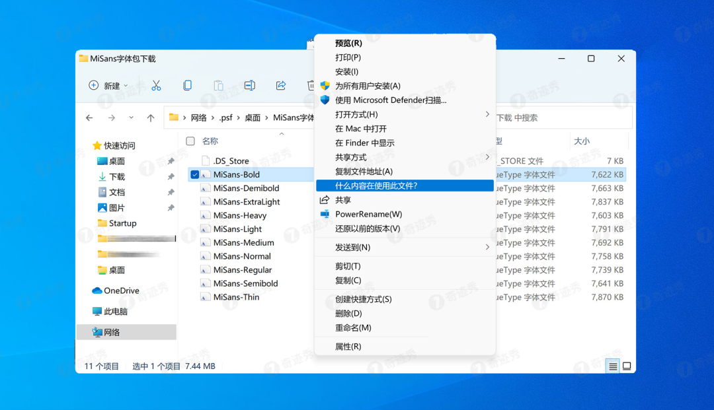
Task: Open the 新建 (New) button
Action: 108,85
